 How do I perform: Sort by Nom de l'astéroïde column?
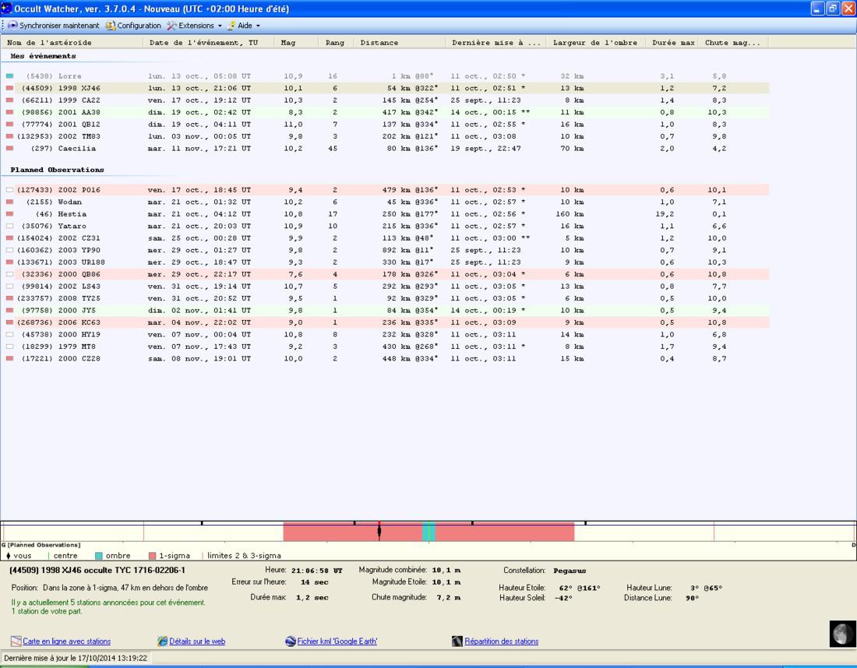[x=72, y=43]
